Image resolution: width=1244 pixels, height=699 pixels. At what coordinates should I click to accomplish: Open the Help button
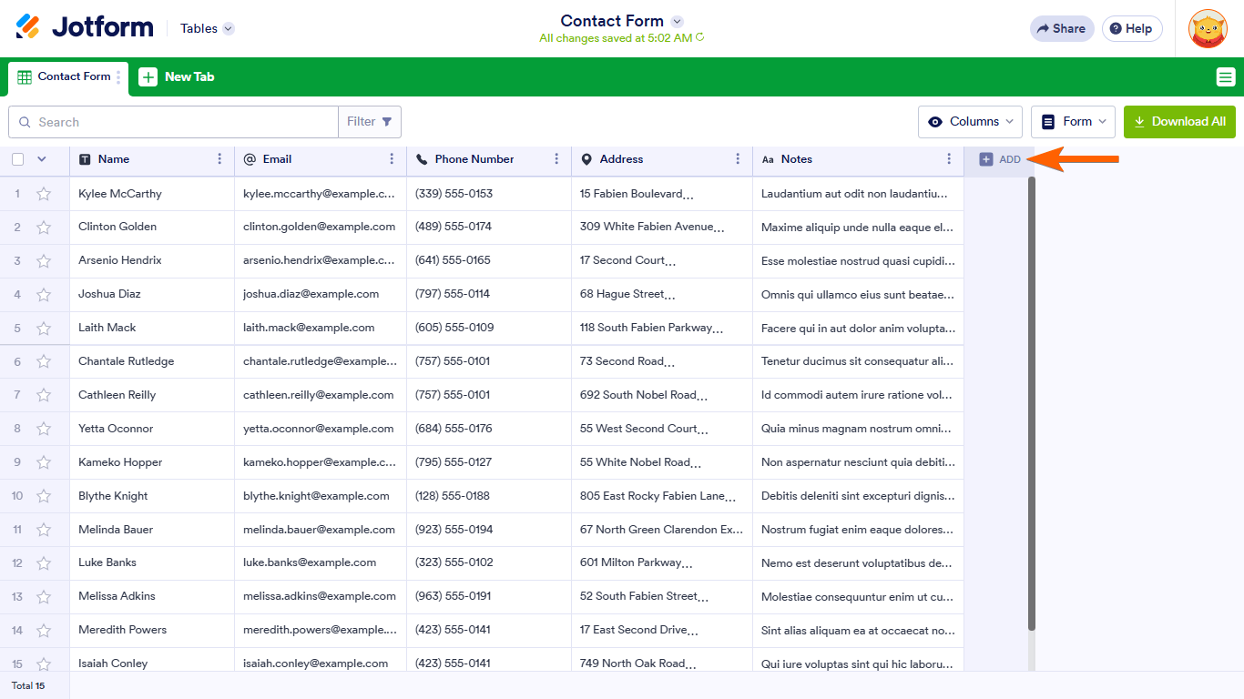(1132, 28)
